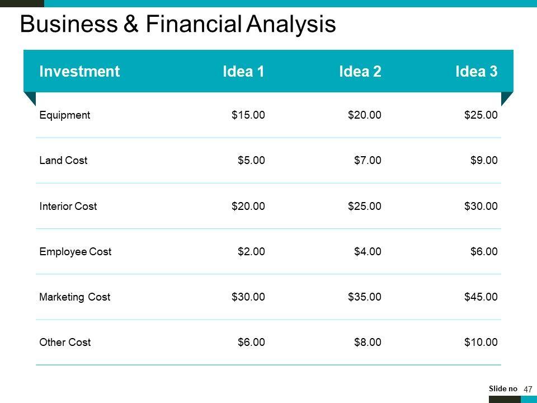The image size is (537, 403).
Task: Select the $45.00 Marketing Cost value
Action: point(481,297)
